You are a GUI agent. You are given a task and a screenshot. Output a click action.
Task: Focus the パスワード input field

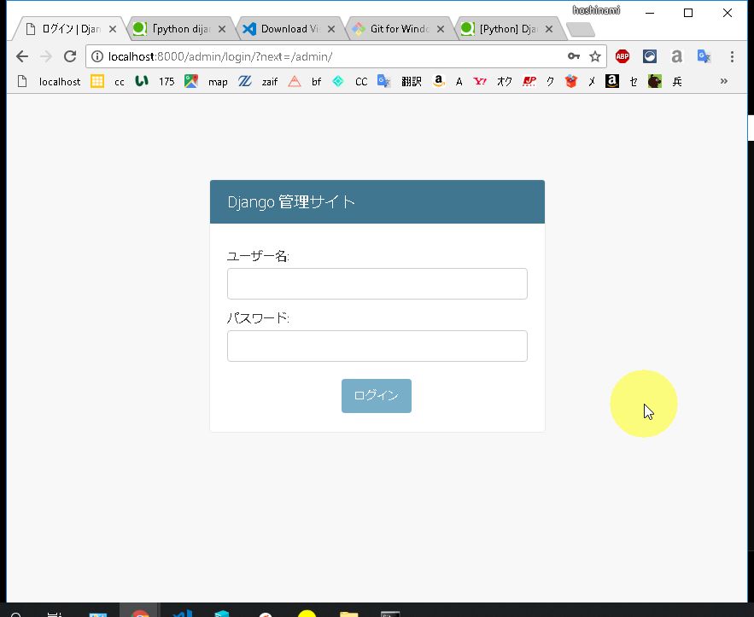377,346
